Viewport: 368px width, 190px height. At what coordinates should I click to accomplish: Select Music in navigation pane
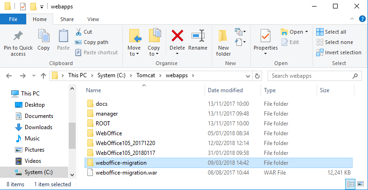(x=27, y=138)
